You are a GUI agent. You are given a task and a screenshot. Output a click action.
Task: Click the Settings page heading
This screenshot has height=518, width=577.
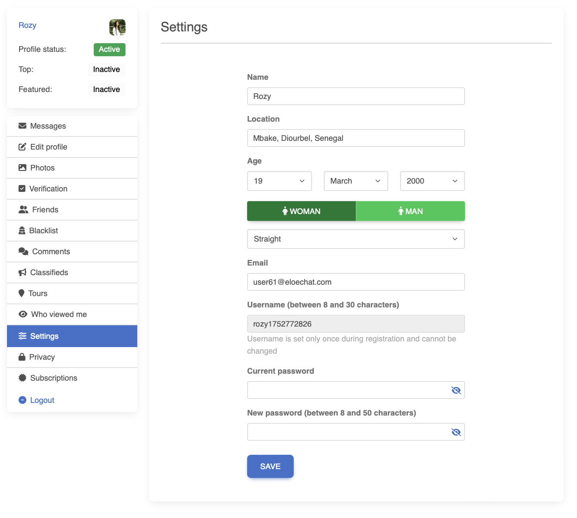pos(184,27)
